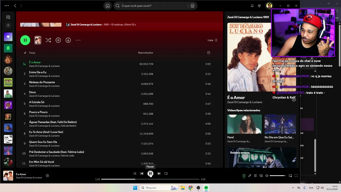Open the notifications bell

click(x=252, y=6)
